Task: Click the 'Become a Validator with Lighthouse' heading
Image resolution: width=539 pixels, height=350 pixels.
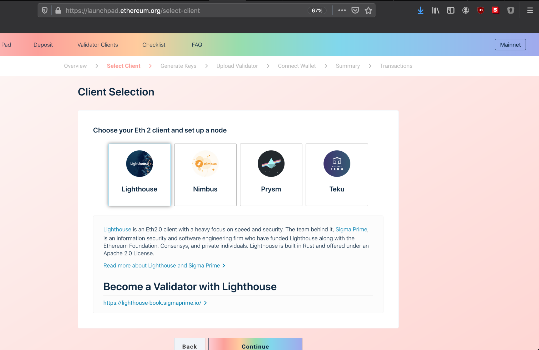Action: coord(190,287)
